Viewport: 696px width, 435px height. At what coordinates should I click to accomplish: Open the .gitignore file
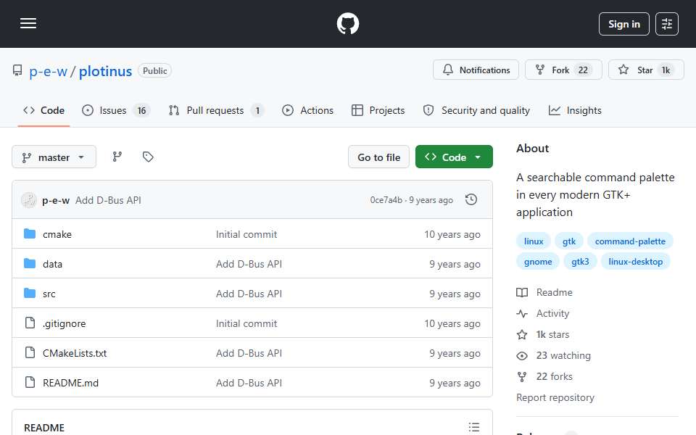[64, 323]
